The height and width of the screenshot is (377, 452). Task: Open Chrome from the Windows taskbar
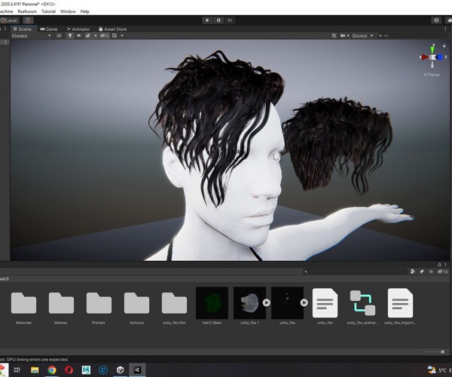pyautogui.click(x=52, y=369)
